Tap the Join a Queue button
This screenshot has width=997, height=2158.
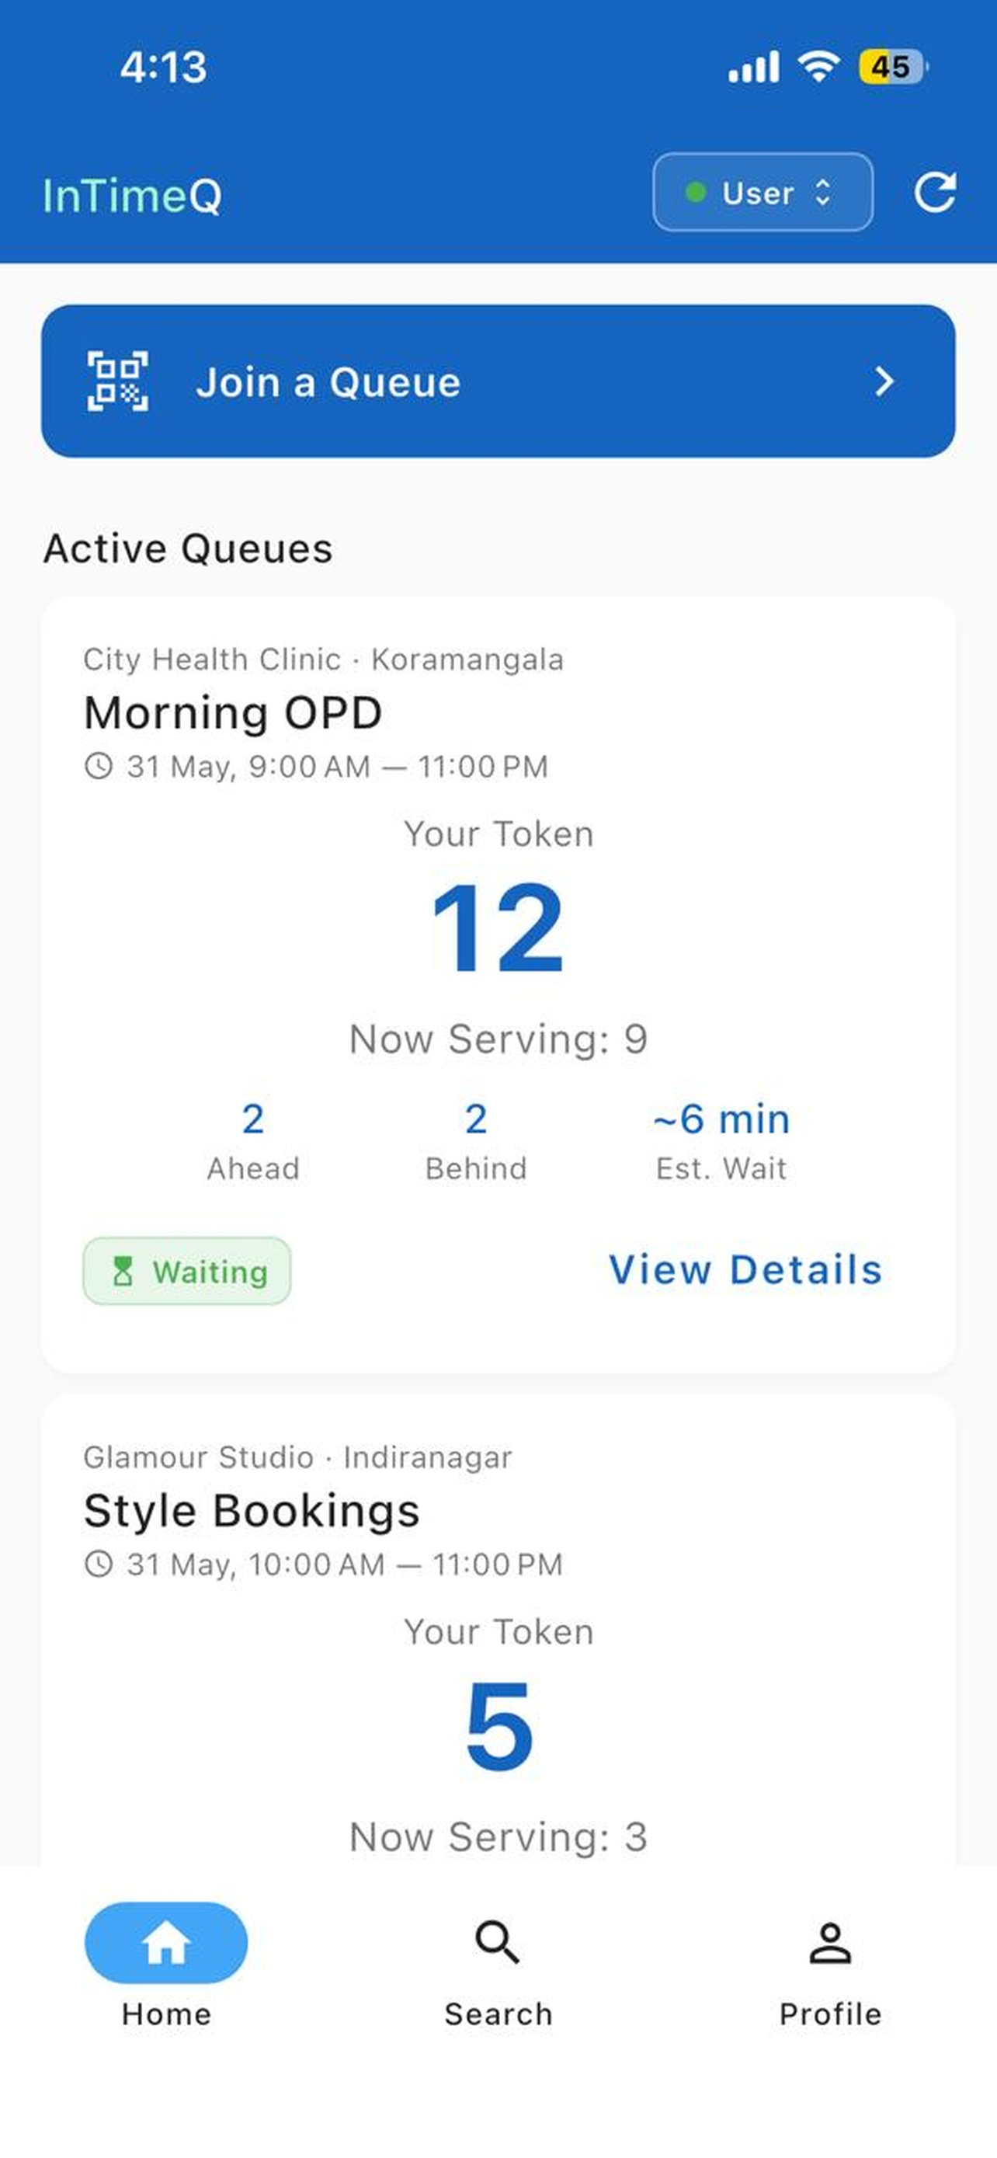498,381
